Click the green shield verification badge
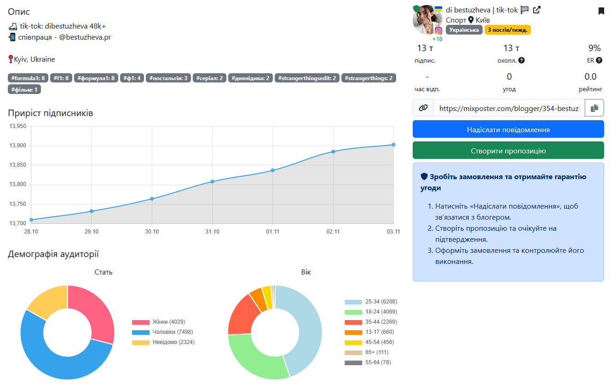The image size is (611, 385). (x=416, y=9)
